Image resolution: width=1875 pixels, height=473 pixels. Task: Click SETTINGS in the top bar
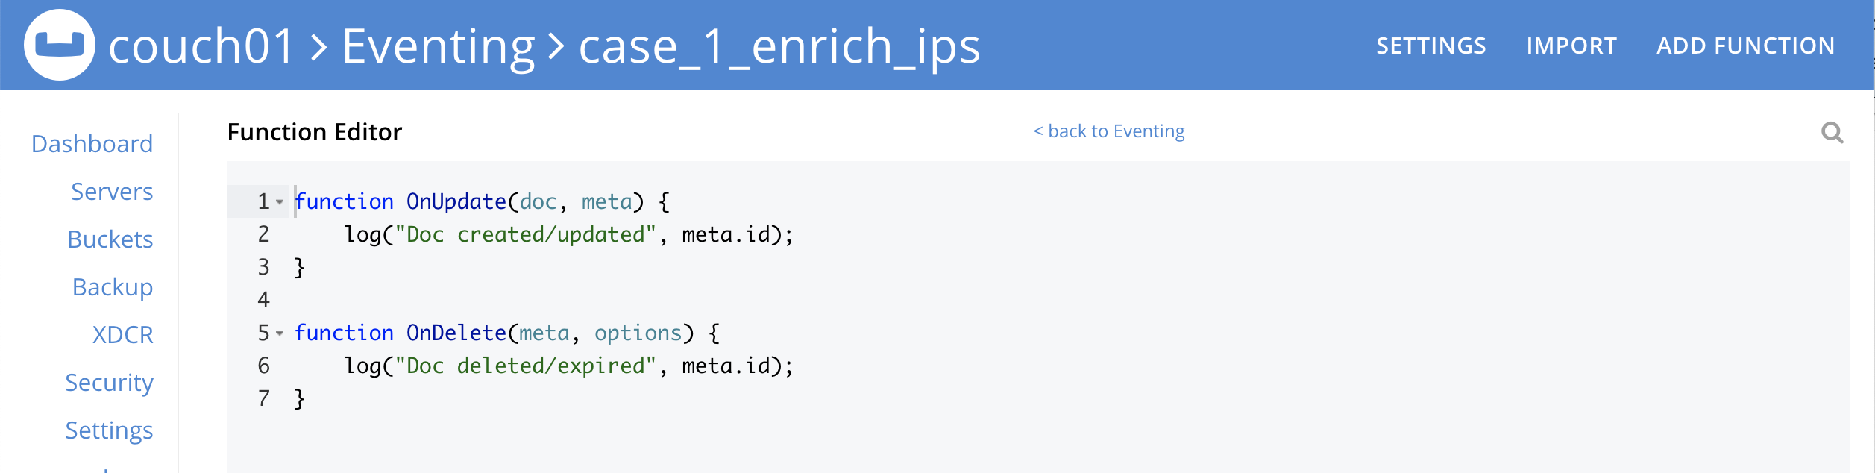(1430, 46)
